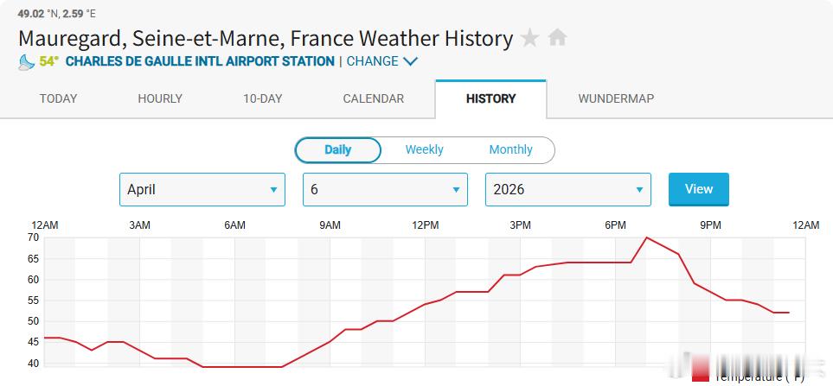Select the HISTORY tab

pyautogui.click(x=490, y=98)
